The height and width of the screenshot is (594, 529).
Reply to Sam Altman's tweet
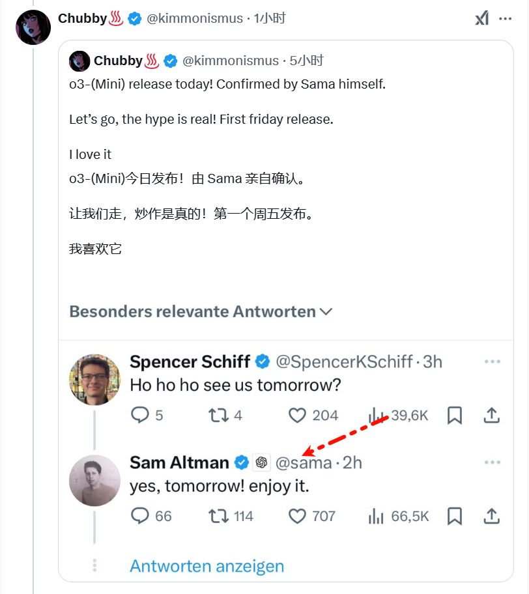click(x=140, y=516)
